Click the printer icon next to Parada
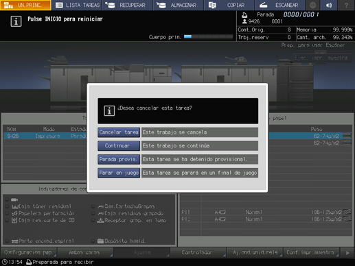 coord(244,15)
